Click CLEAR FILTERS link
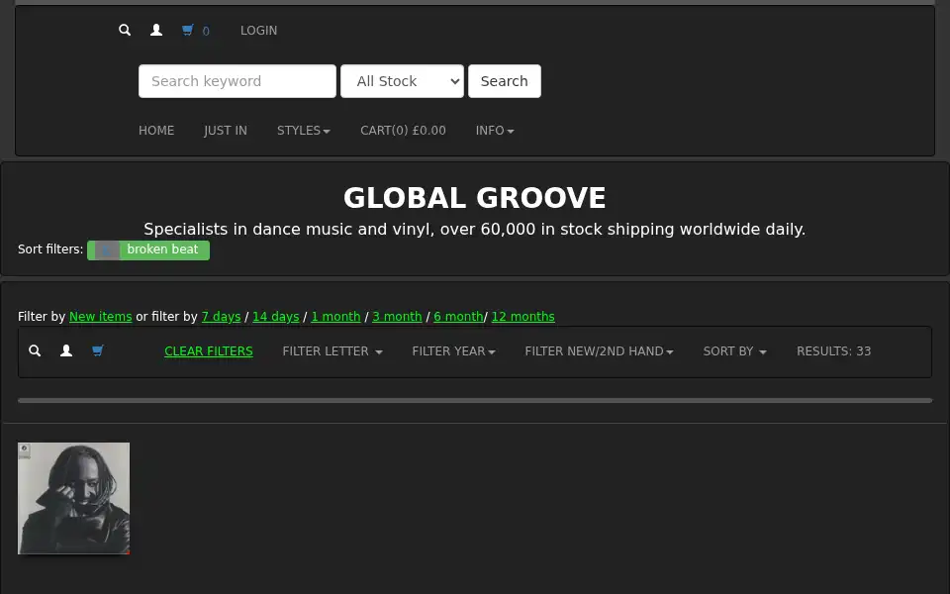The height and width of the screenshot is (594, 950). click(209, 351)
